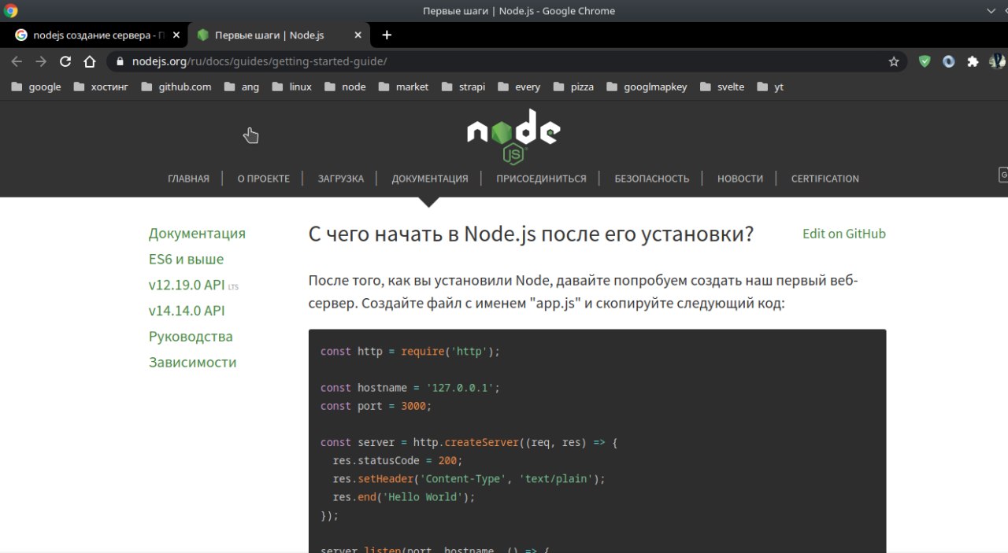
Task: Open the window title bar dropdown chevron
Action: coord(991,11)
